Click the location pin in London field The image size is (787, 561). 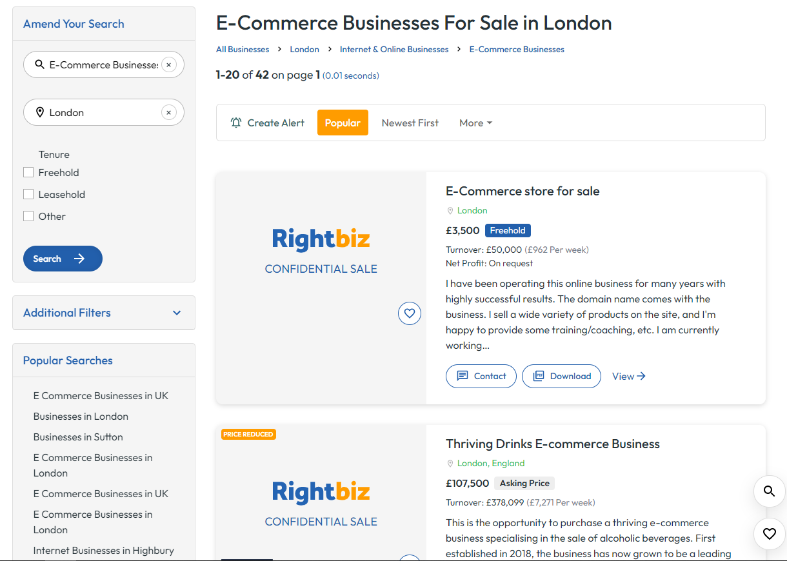(39, 113)
